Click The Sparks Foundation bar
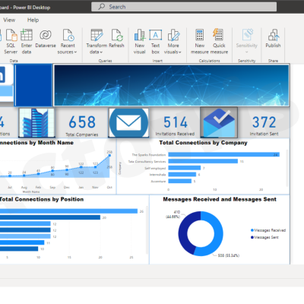 [x=223, y=154]
